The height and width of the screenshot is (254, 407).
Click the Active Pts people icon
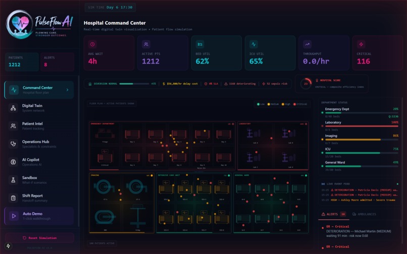(146, 44)
